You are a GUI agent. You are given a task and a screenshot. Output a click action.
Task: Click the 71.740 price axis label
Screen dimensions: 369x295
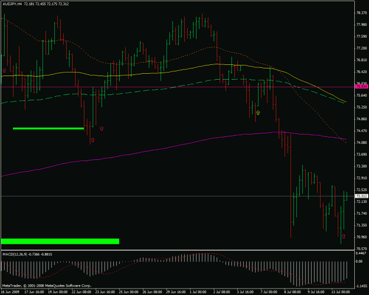point(362,214)
